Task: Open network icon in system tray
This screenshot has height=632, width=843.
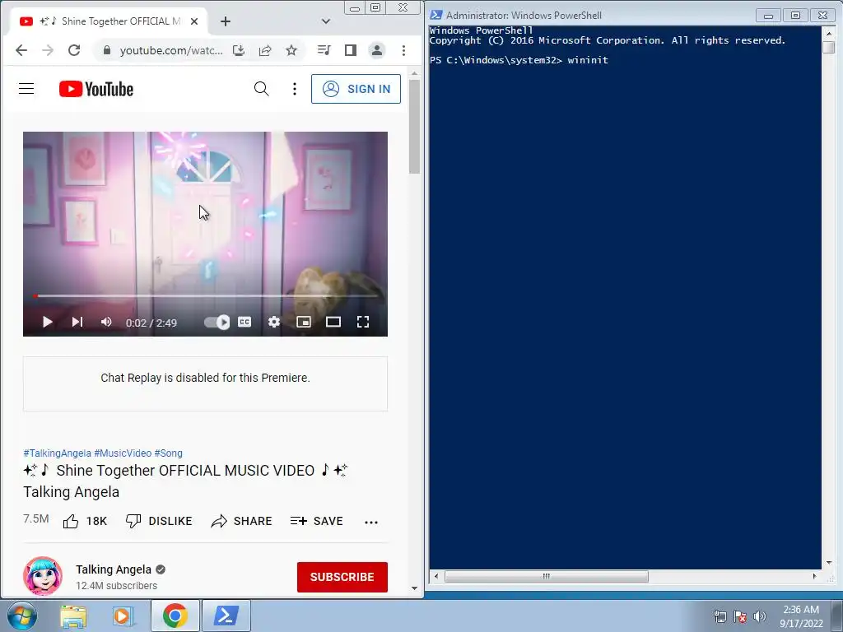Action: pyautogui.click(x=720, y=616)
